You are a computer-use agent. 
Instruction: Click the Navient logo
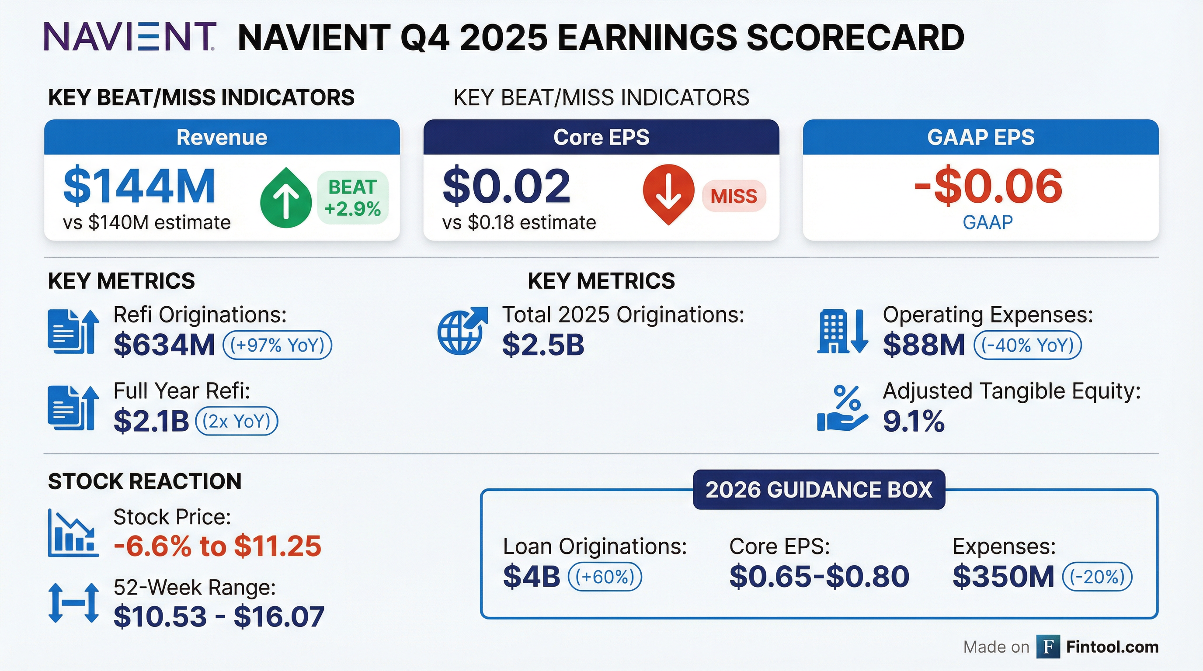[130, 37]
